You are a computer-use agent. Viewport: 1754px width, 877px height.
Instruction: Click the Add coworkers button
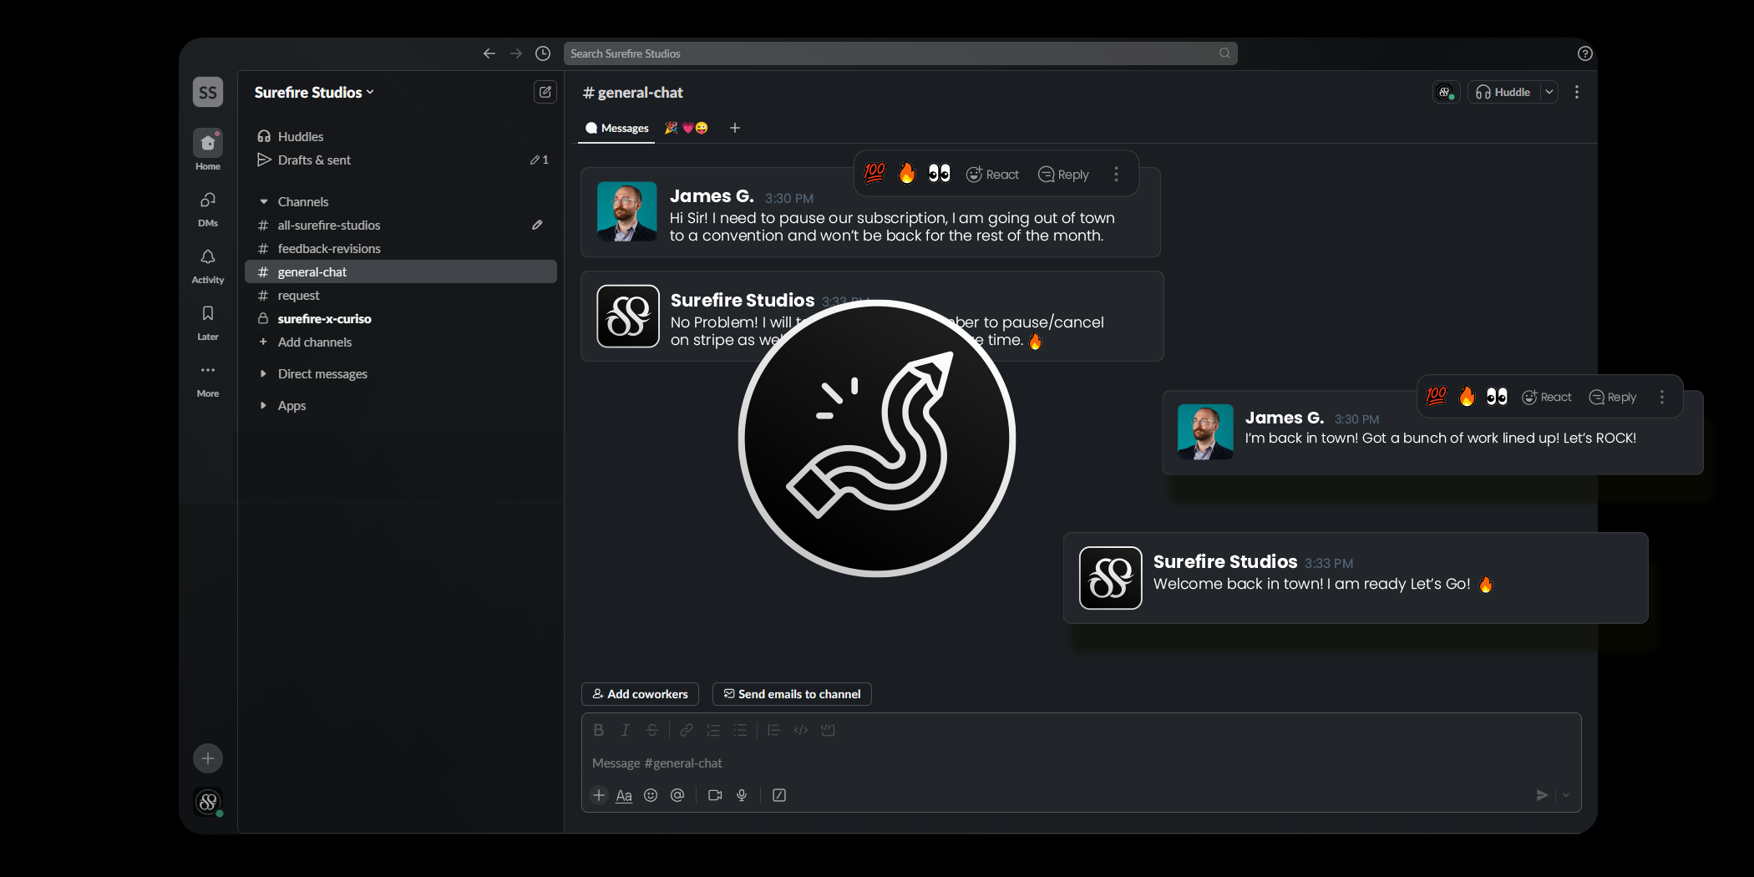[x=640, y=694]
